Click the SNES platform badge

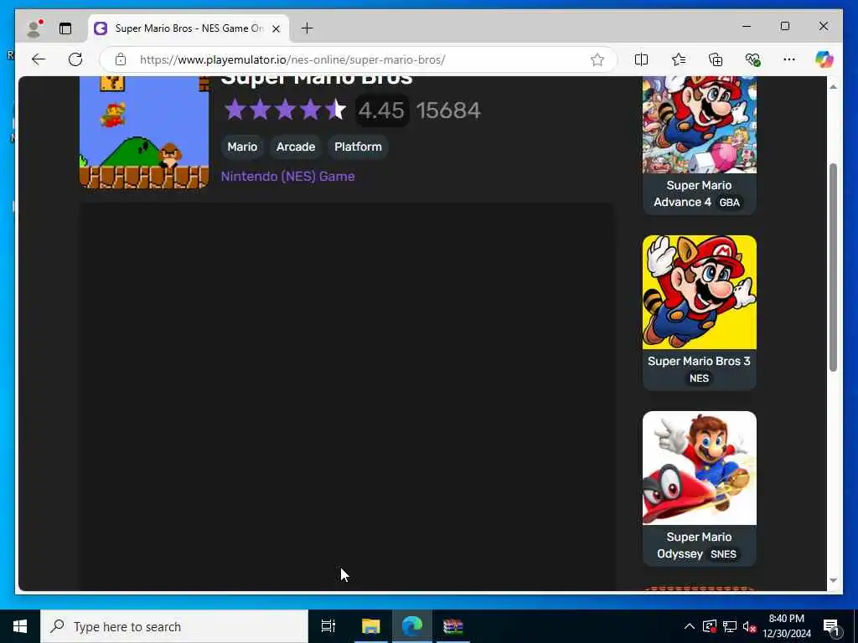[723, 554]
